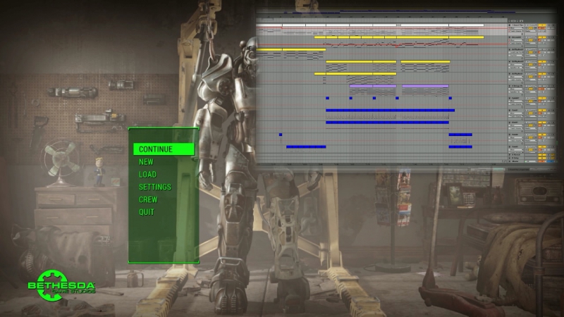Toggle the third track's yellow activator button
The width and height of the screenshot is (564, 317).
point(542,49)
